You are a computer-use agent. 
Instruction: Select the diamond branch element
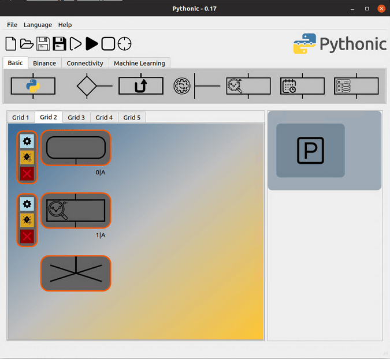point(87,86)
